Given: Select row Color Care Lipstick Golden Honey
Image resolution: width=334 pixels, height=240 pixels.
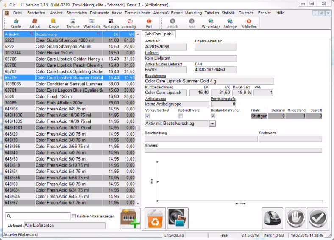Looking at the screenshot, I should pyautogui.click(x=70, y=59).
